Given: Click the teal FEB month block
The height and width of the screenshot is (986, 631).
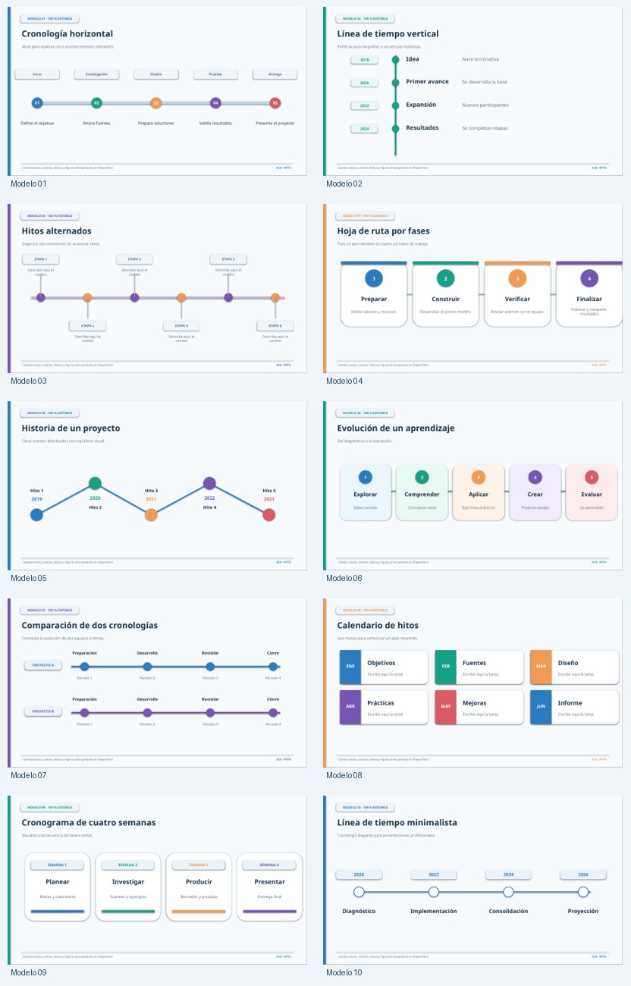Looking at the screenshot, I should (x=446, y=667).
